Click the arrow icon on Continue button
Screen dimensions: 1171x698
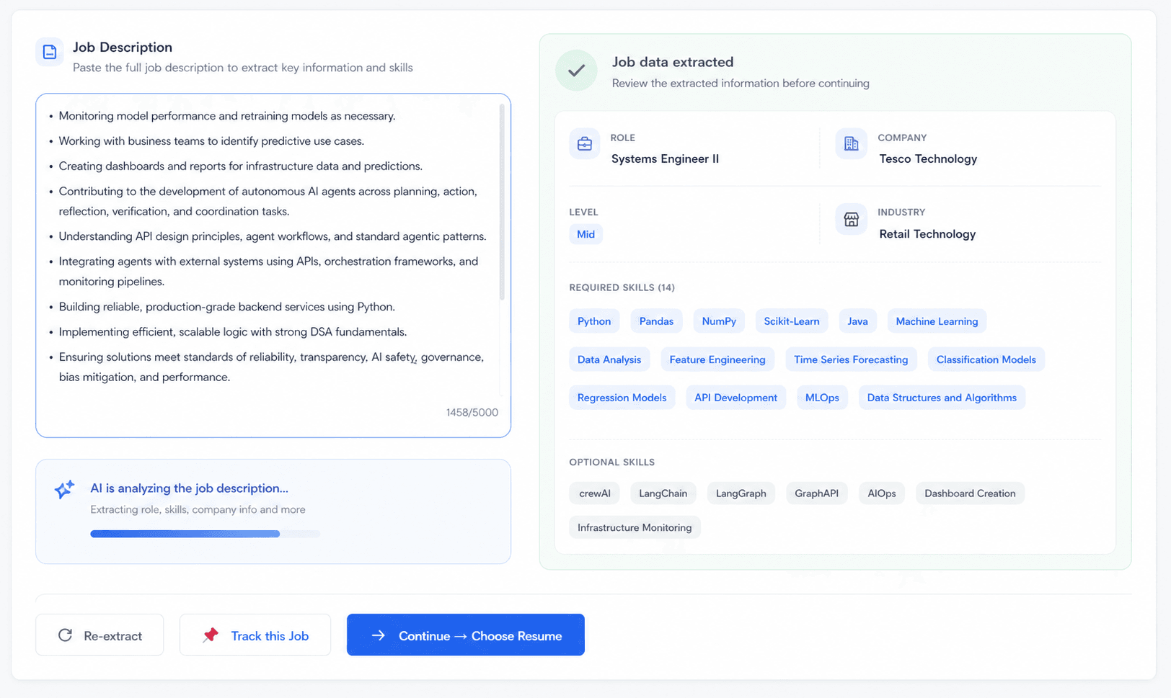pyautogui.click(x=378, y=635)
